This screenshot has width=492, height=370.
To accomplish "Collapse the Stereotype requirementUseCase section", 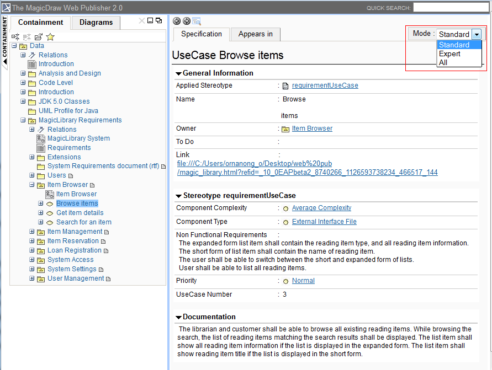I will point(178,196).
